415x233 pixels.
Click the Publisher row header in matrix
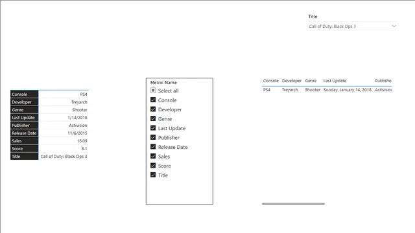point(25,125)
